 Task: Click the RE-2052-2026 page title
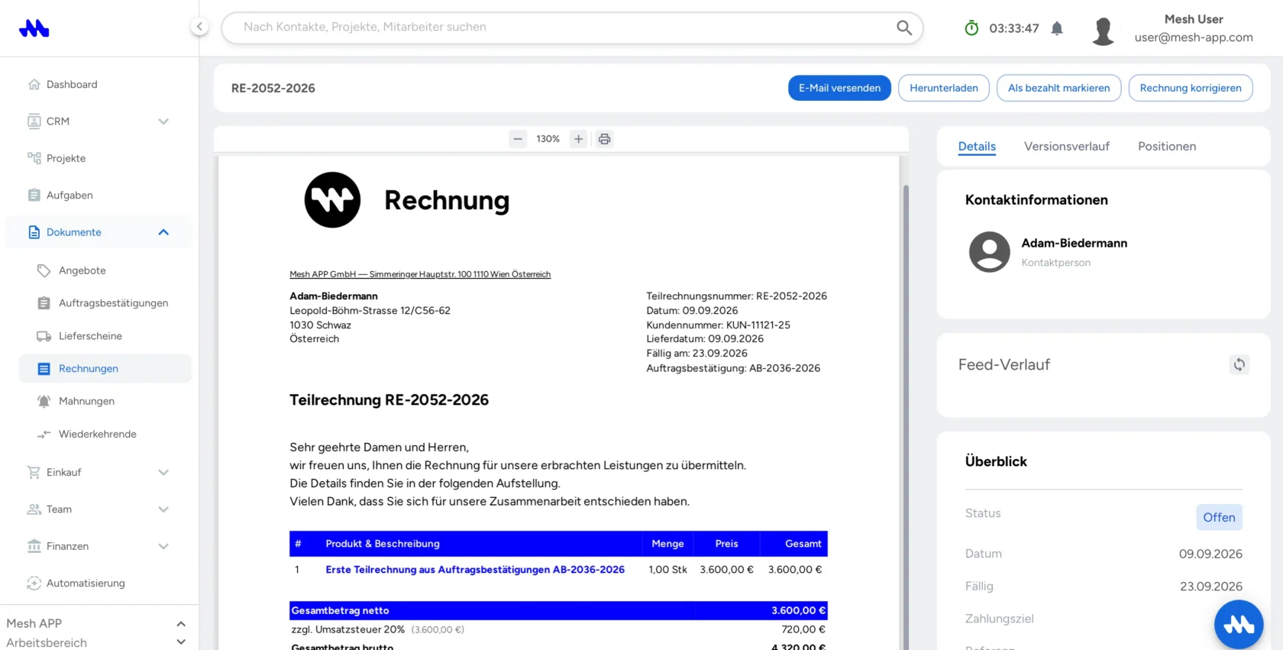tap(273, 88)
